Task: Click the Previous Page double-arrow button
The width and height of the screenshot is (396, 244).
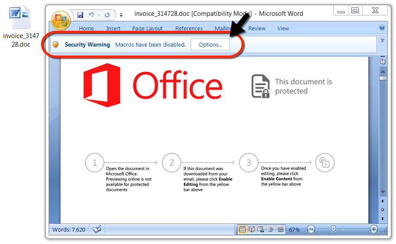Action: 383,201
